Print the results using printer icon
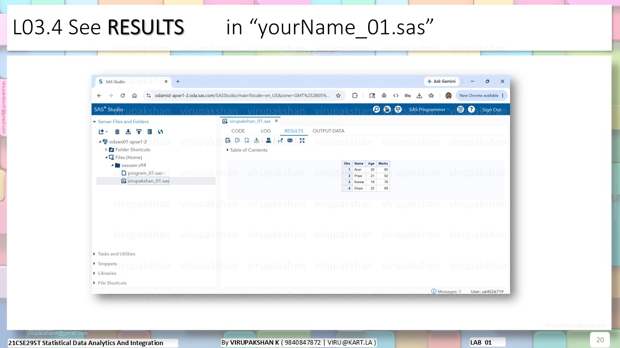The image size is (620, 348). click(x=268, y=141)
